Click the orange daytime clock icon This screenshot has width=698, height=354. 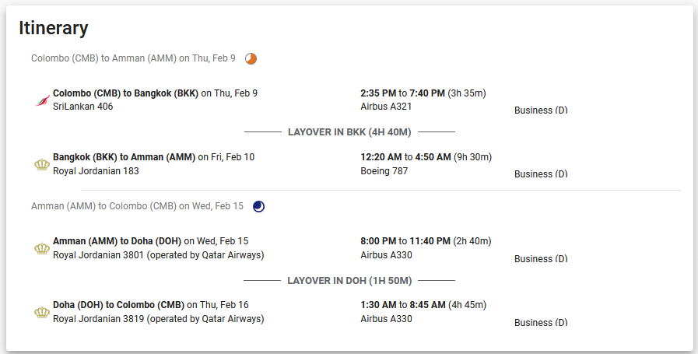point(251,59)
